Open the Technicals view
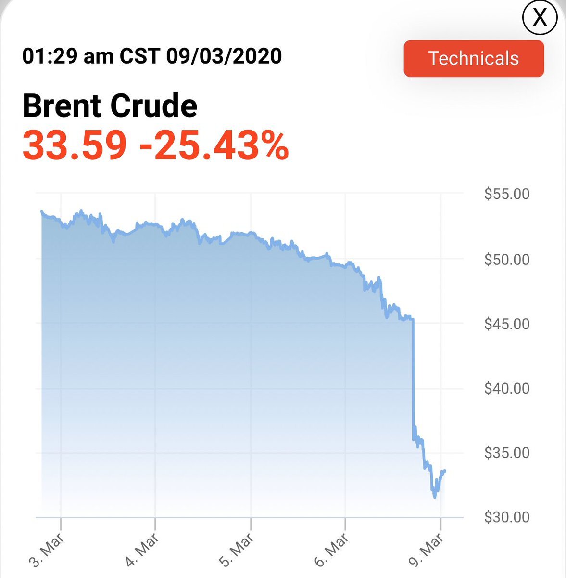Screen dimensions: 566x578 pos(474,58)
